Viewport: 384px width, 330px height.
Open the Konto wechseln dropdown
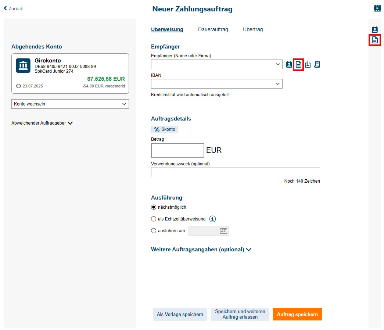point(70,104)
